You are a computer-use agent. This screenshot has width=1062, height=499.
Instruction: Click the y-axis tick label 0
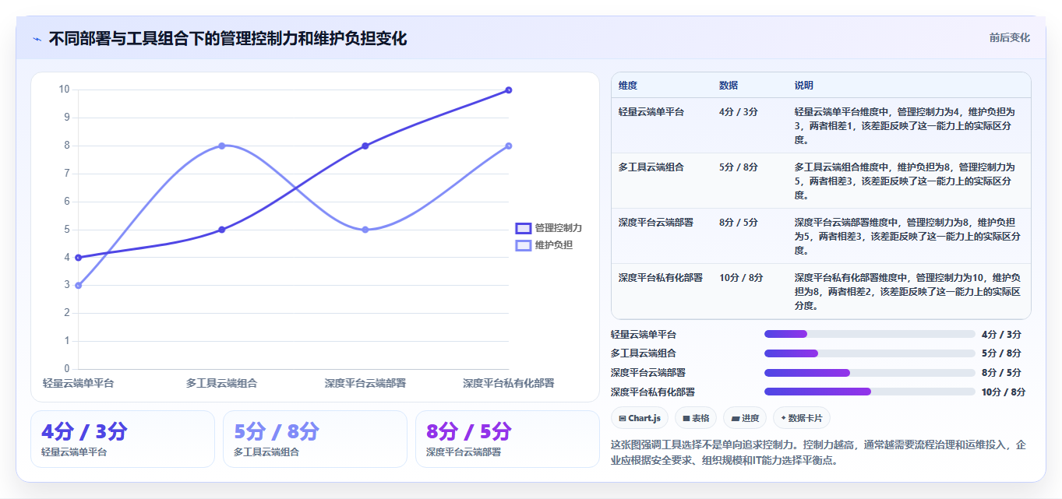point(67,369)
